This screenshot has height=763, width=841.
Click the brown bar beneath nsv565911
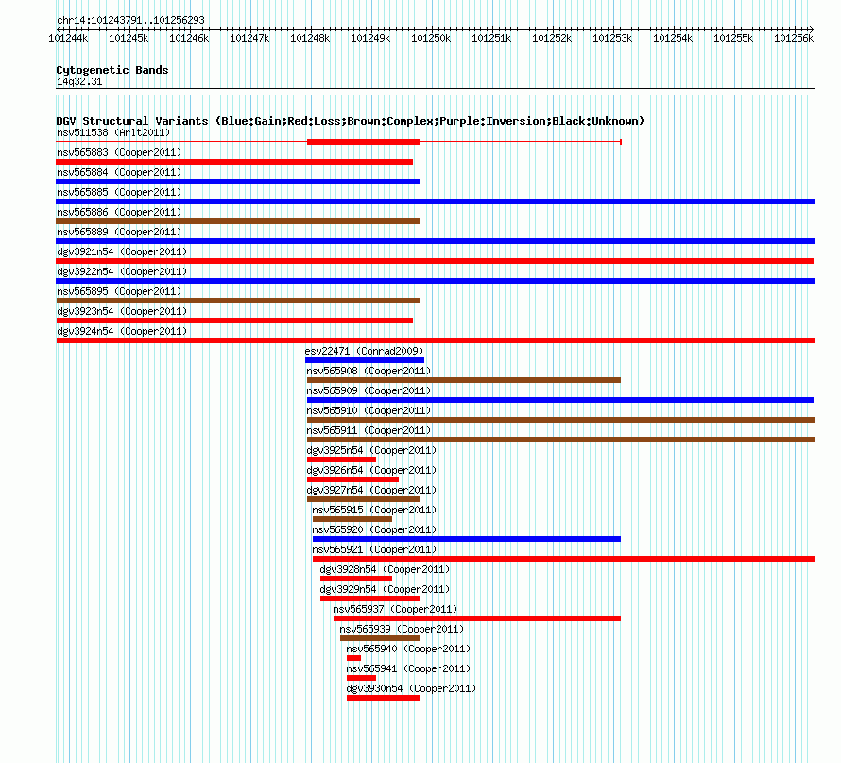[560, 440]
